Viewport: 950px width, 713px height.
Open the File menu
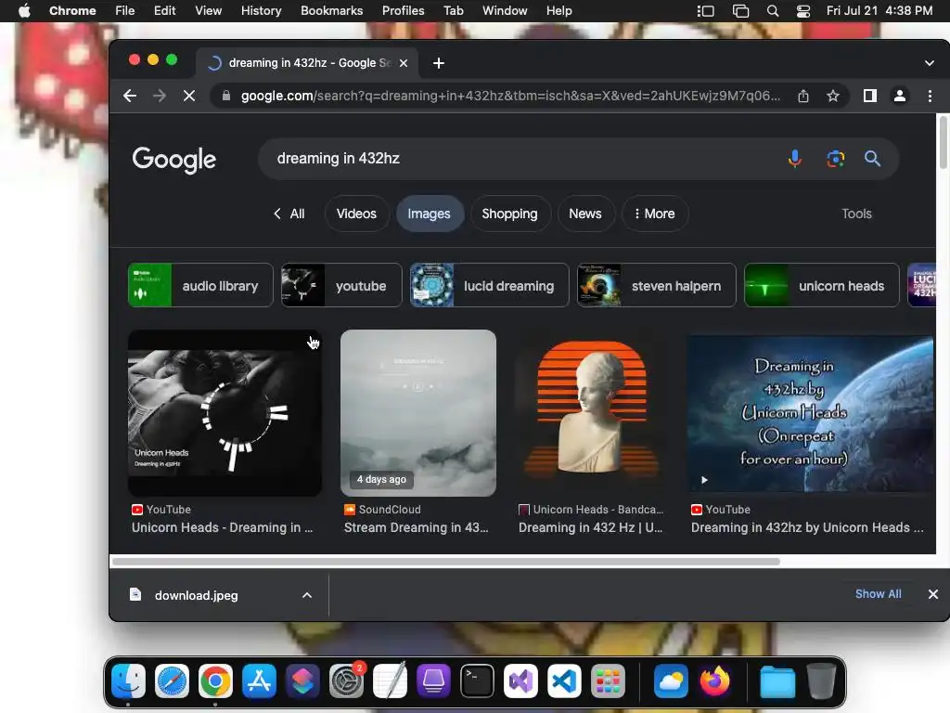(125, 11)
